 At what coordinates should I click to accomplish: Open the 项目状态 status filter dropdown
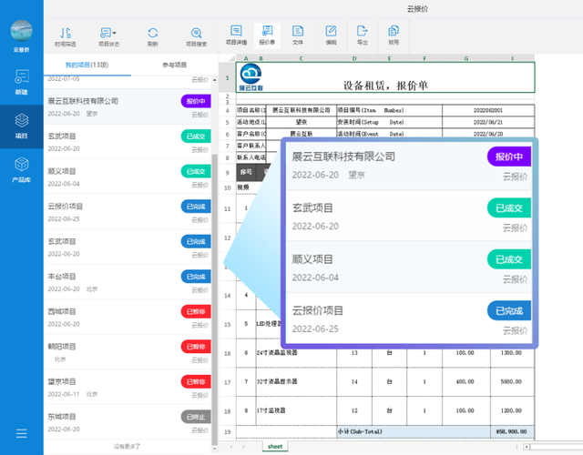(x=108, y=36)
